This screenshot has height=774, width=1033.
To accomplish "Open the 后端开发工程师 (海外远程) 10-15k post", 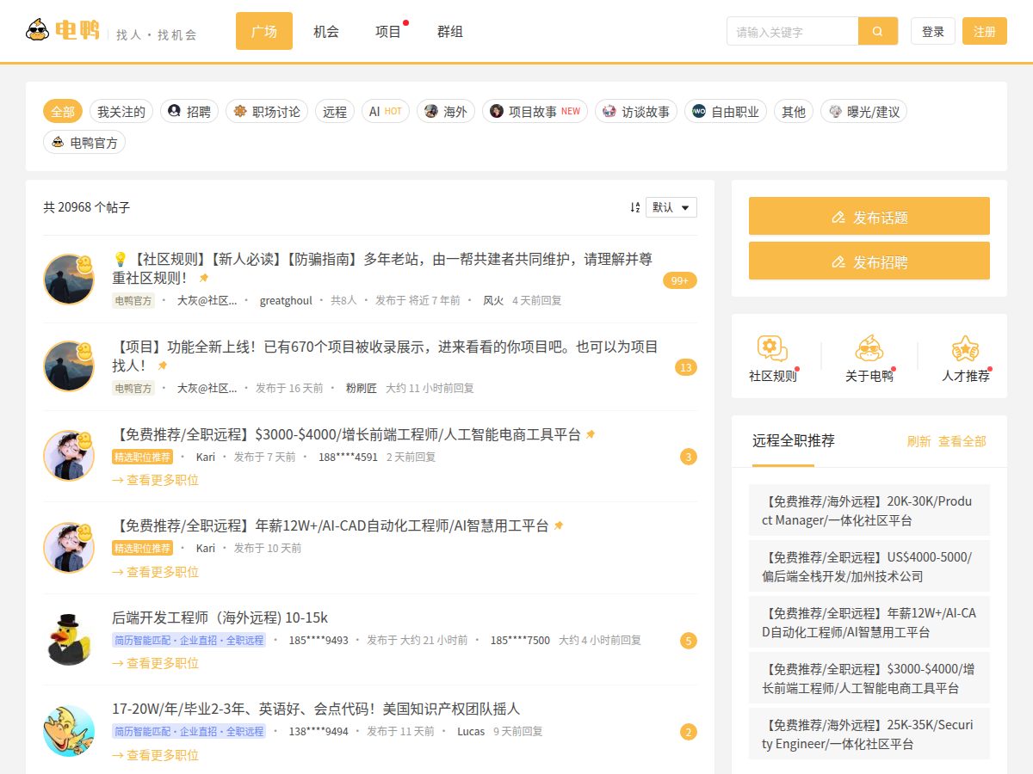I will [220, 617].
